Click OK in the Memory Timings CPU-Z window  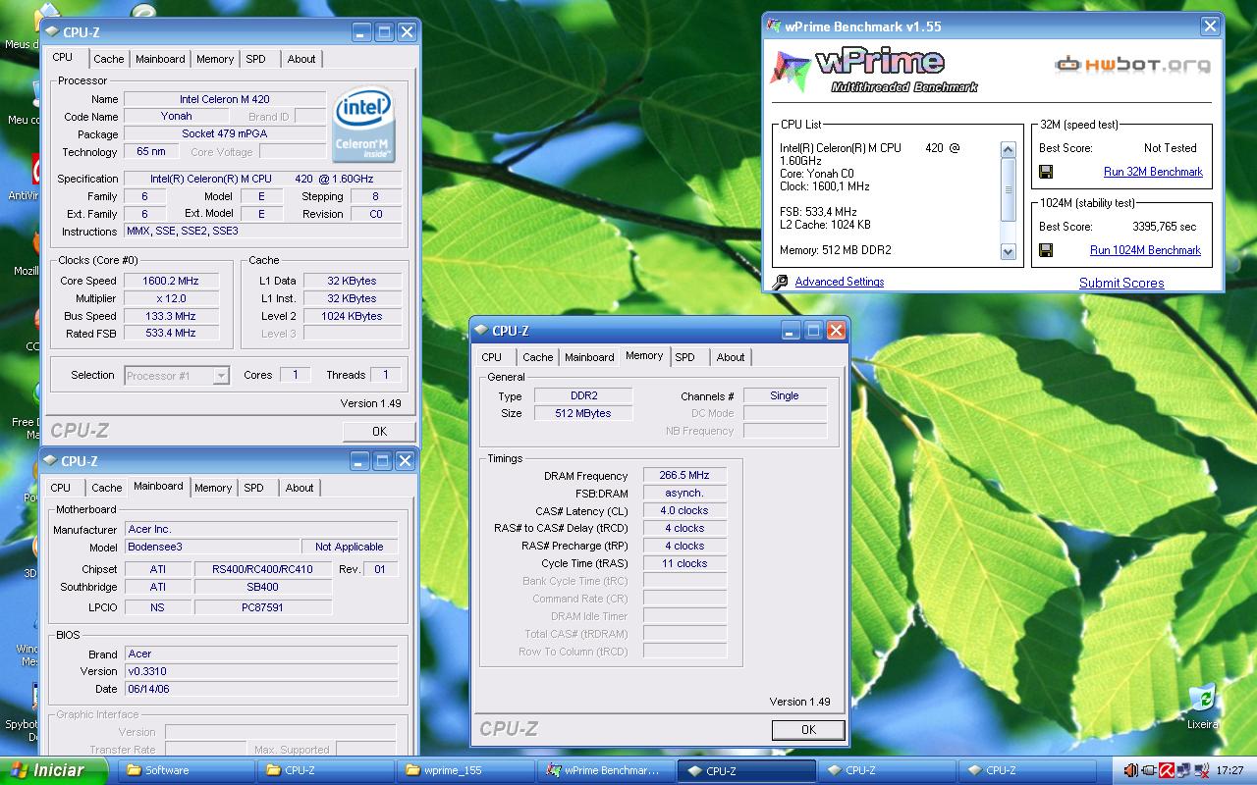808,729
